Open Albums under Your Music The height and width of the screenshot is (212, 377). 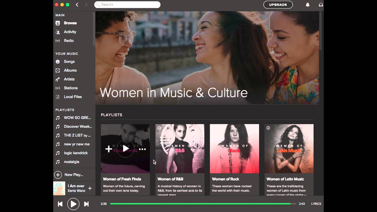[x=70, y=70]
